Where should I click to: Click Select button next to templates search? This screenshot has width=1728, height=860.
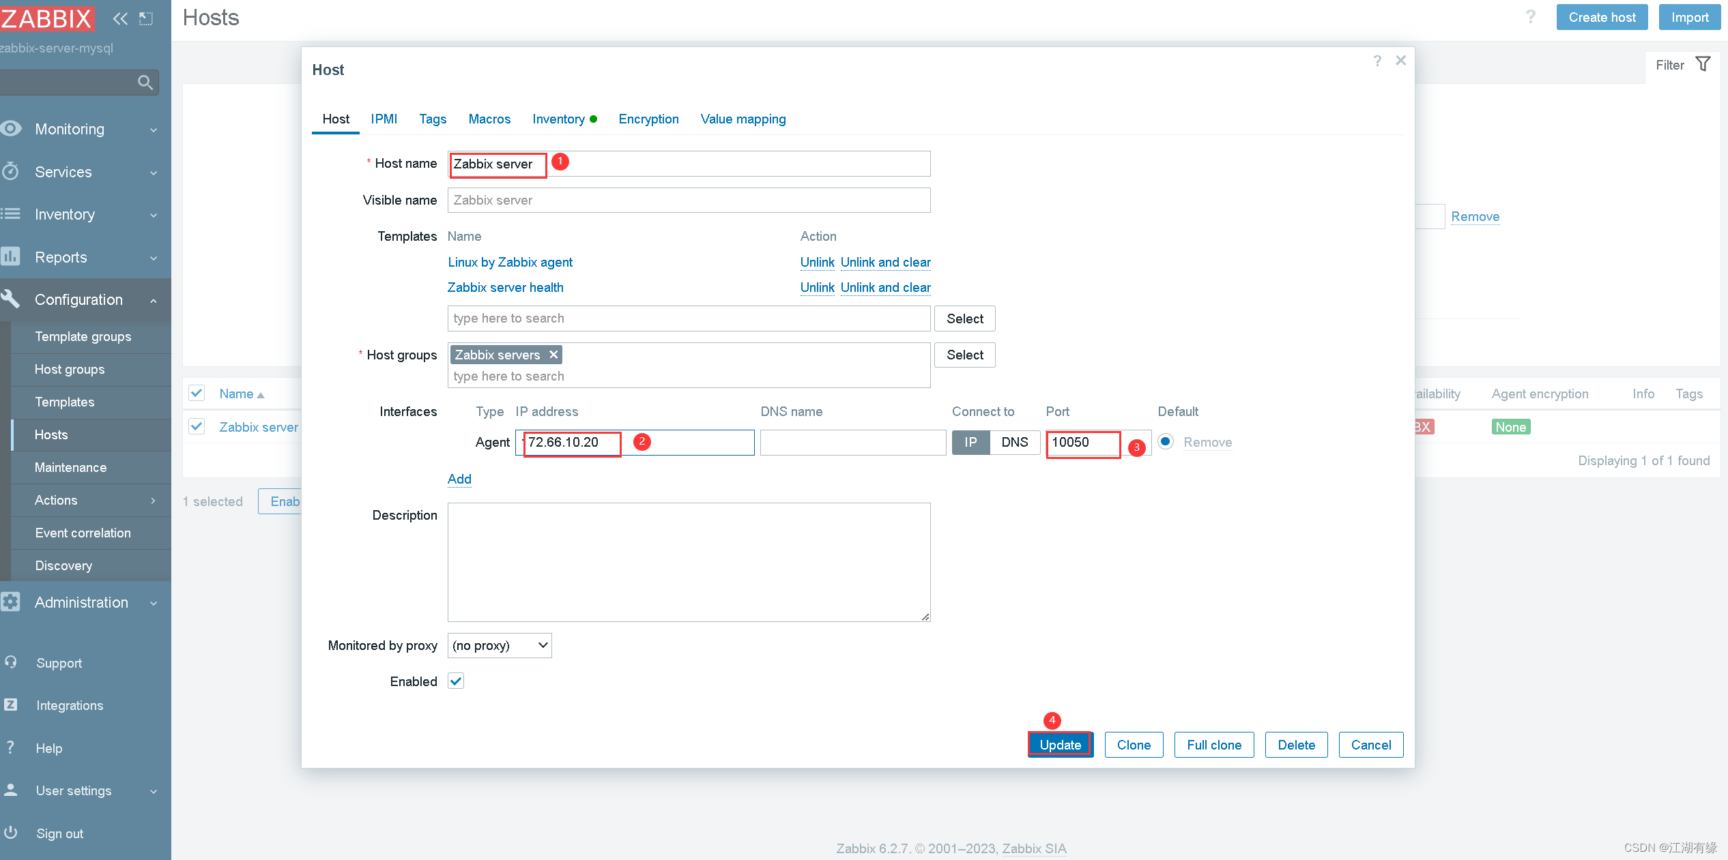[965, 318]
